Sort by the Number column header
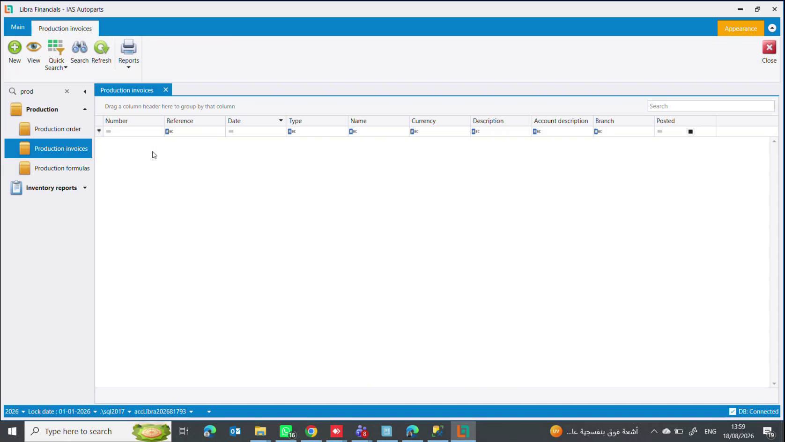Screen dimensions: 785x442 pyautogui.click(x=133, y=121)
